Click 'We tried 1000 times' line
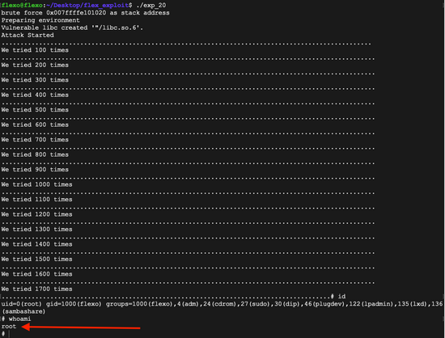The height and width of the screenshot is (338, 445). point(36,184)
